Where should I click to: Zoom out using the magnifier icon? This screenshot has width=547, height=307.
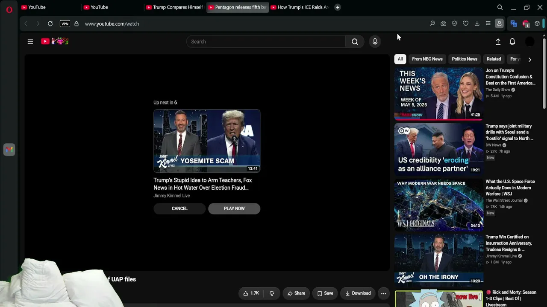click(x=432, y=24)
